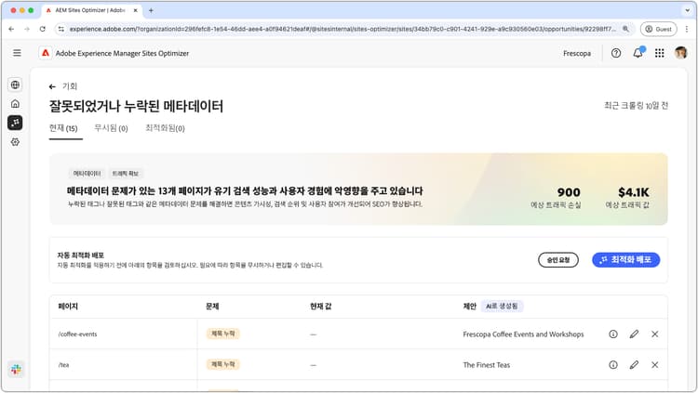Screen dimensions: 698x393
Task: Go to the home icon in sidebar
Action: (x=15, y=103)
